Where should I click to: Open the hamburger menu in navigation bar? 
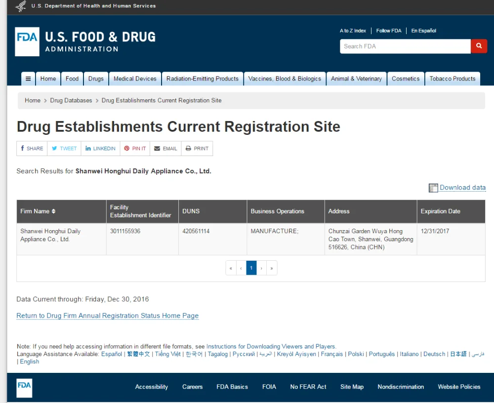tap(28, 79)
